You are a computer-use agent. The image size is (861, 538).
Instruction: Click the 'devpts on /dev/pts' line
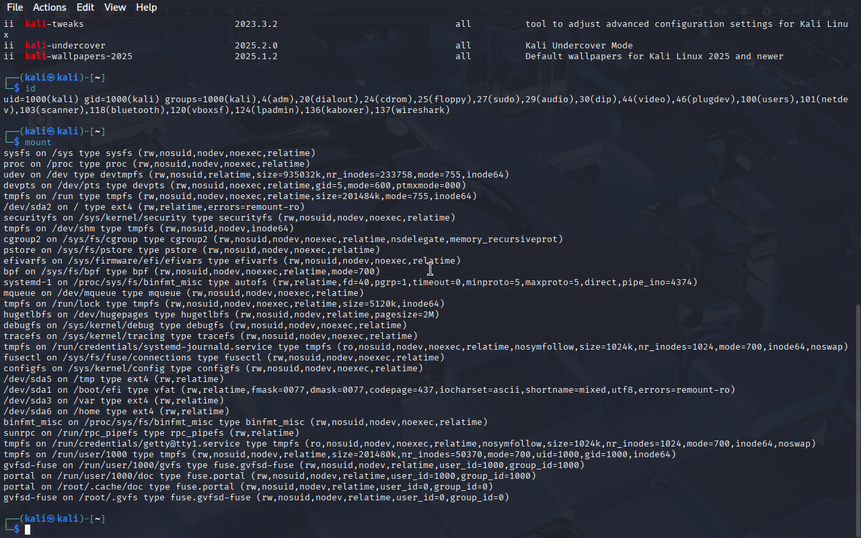tap(235, 185)
